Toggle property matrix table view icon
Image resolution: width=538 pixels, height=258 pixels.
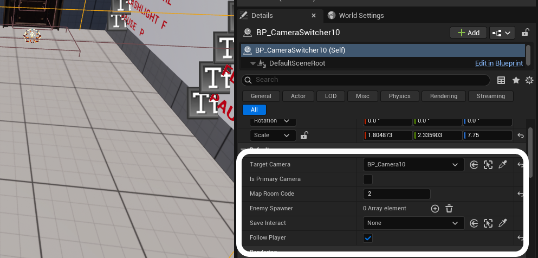click(x=501, y=80)
